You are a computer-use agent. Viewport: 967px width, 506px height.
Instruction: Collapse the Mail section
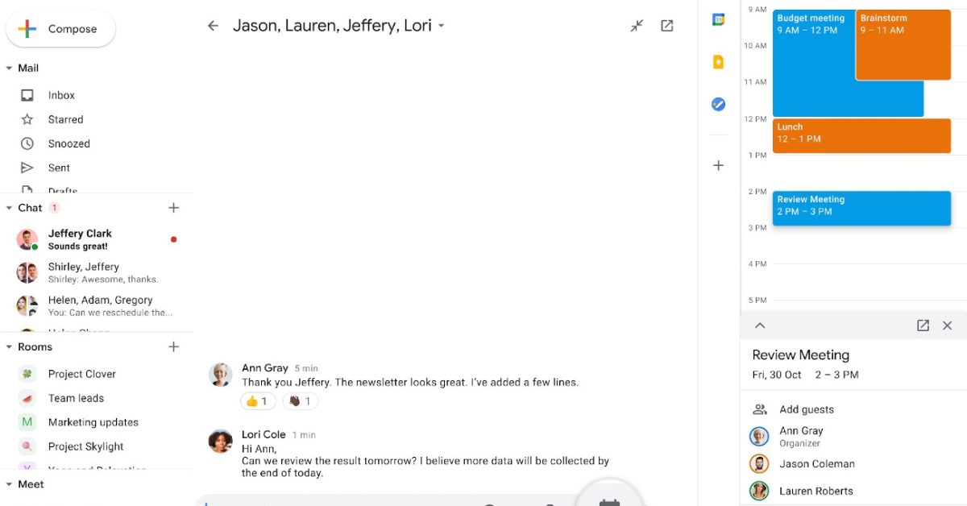click(9, 68)
